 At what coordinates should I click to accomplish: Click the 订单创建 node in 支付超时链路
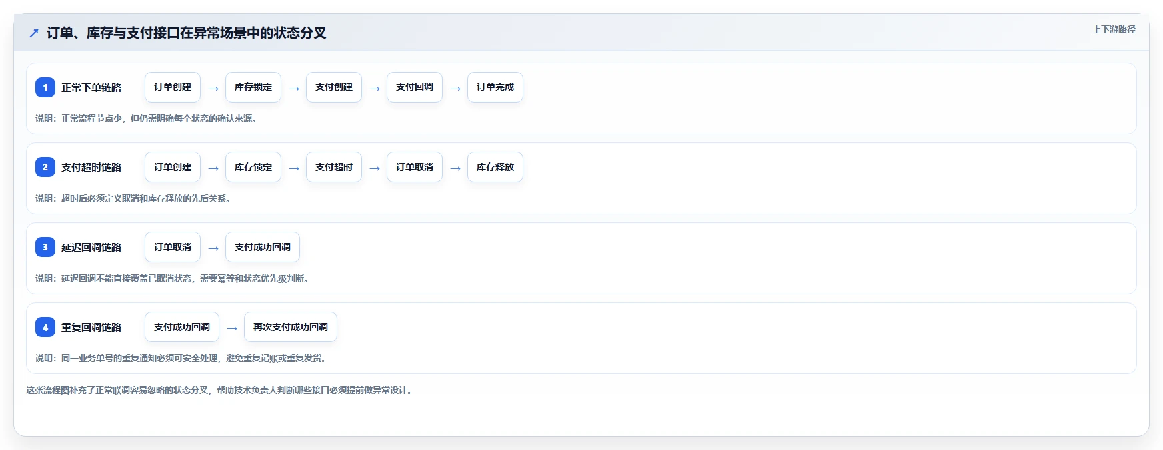coord(173,167)
